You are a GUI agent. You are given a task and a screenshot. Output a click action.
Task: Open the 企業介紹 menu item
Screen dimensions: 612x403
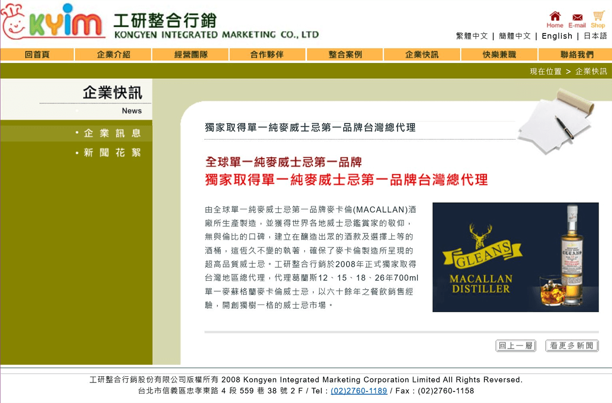click(113, 54)
